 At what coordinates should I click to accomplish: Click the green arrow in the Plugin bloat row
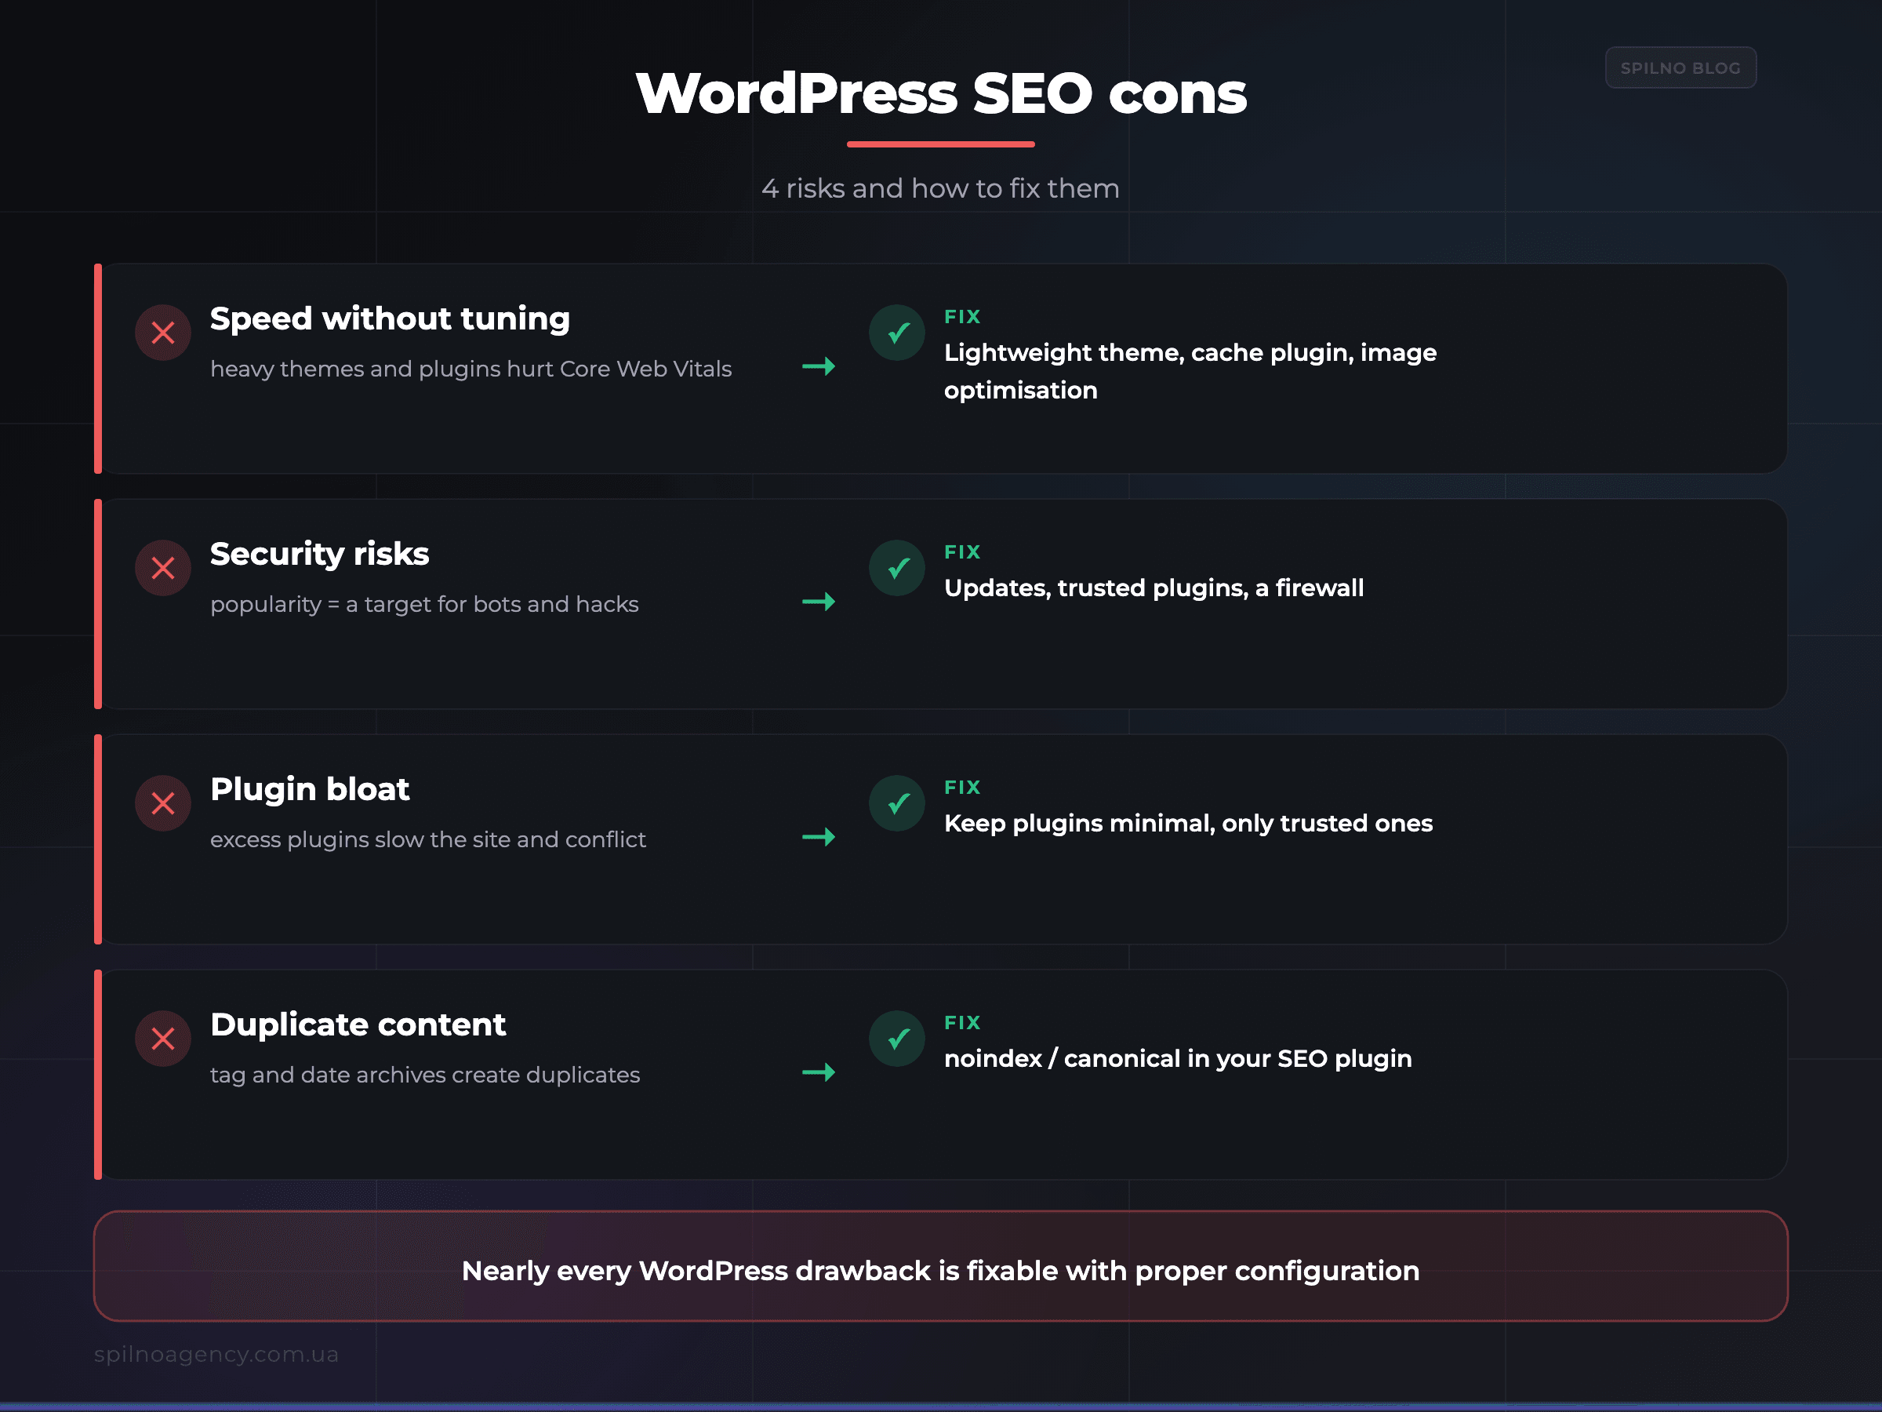click(819, 838)
